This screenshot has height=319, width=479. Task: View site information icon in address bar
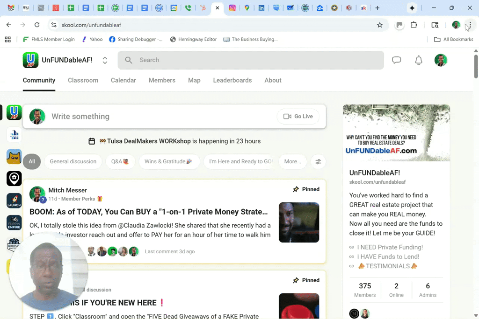pos(54,25)
